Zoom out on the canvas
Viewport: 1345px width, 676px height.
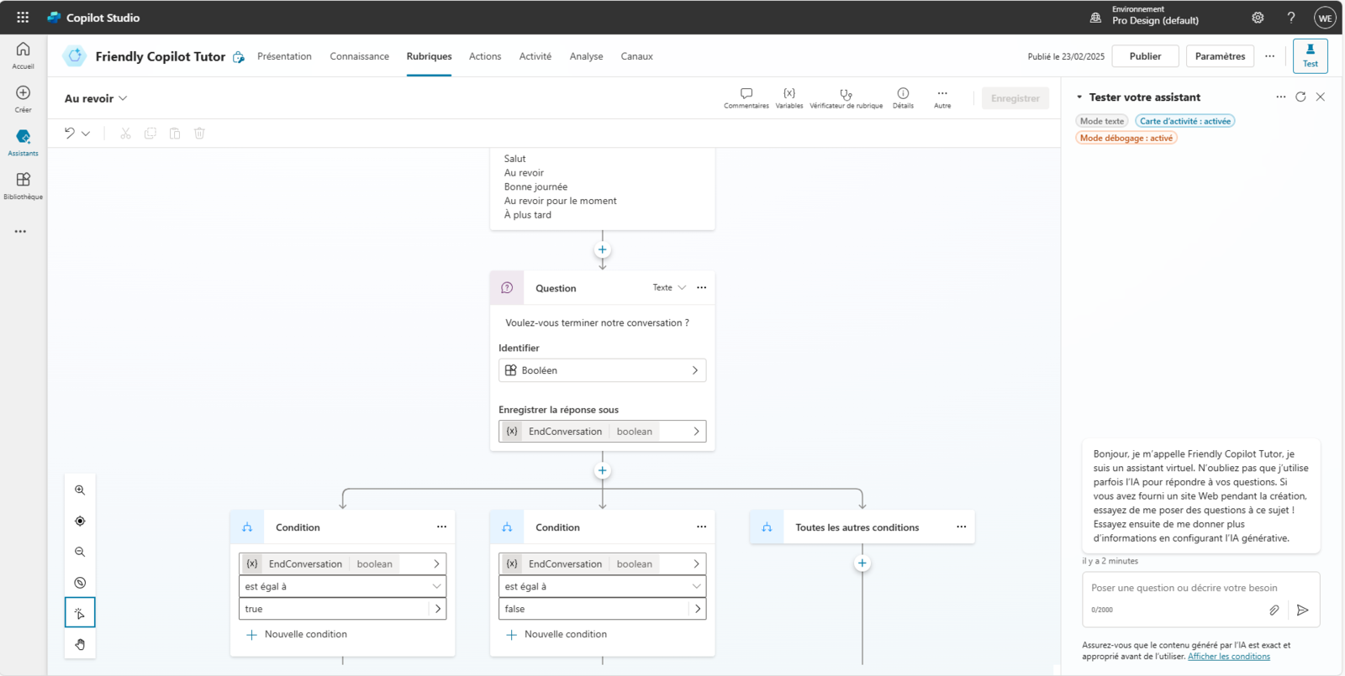[80, 552]
